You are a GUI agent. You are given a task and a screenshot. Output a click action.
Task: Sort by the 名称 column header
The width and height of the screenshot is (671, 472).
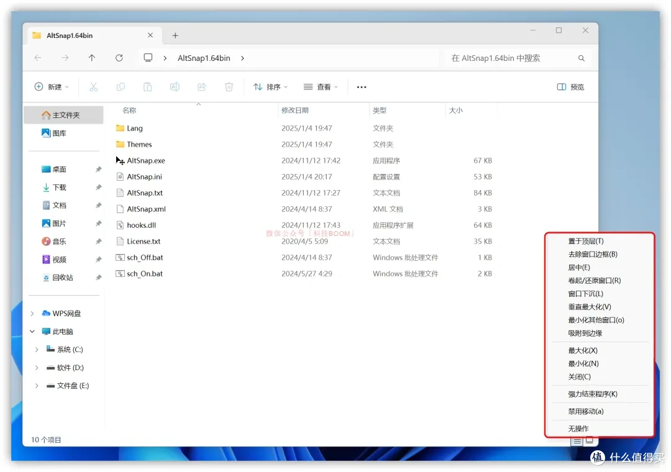pyautogui.click(x=129, y=111)
